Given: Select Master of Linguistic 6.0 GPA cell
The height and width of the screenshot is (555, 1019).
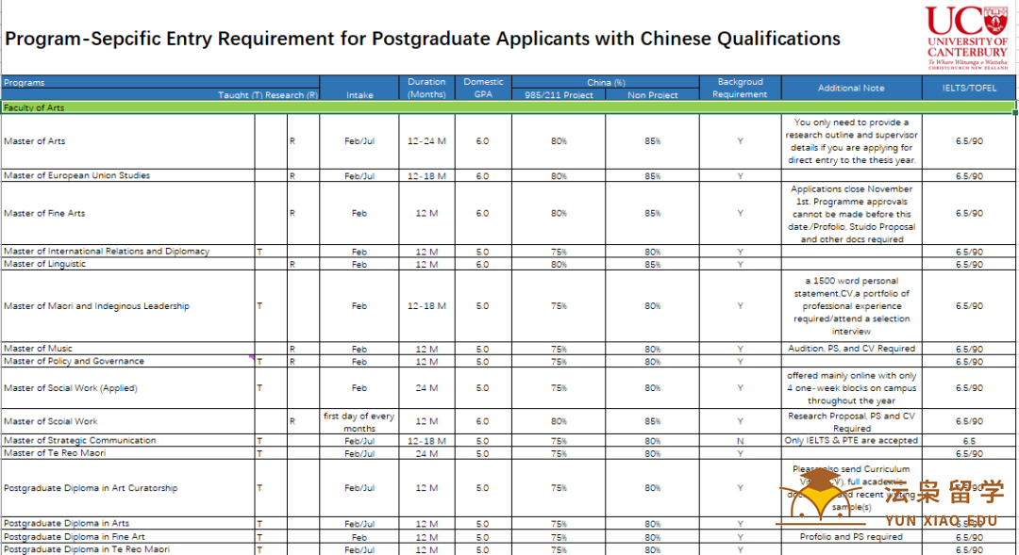Looking at the screenshot, I should tap(483, 264).
